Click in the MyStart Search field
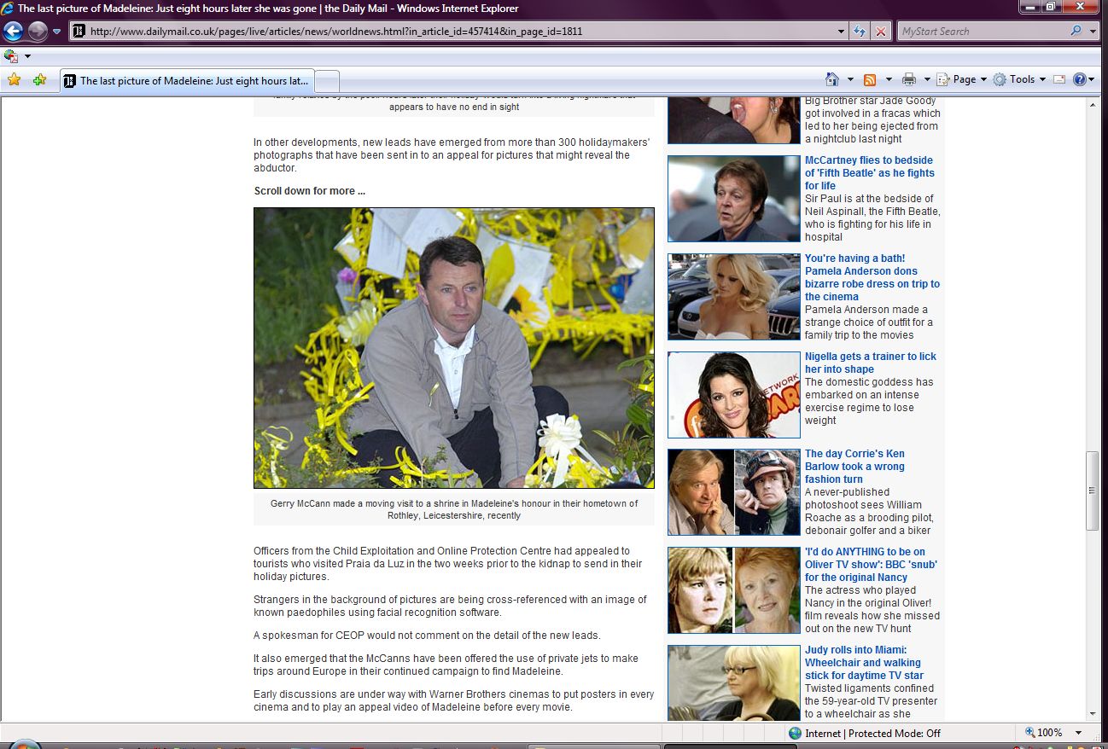1108x749 pixels. coord(980,32)
